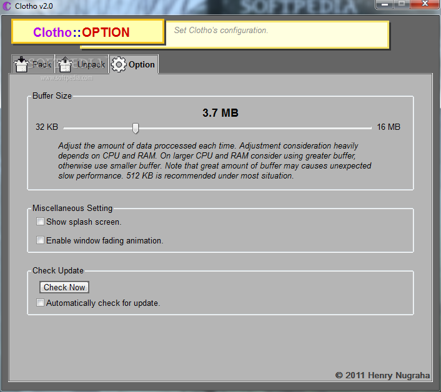
Task: Click the Clotho::OPTION header banner
Action: click(x=87, y=32)
